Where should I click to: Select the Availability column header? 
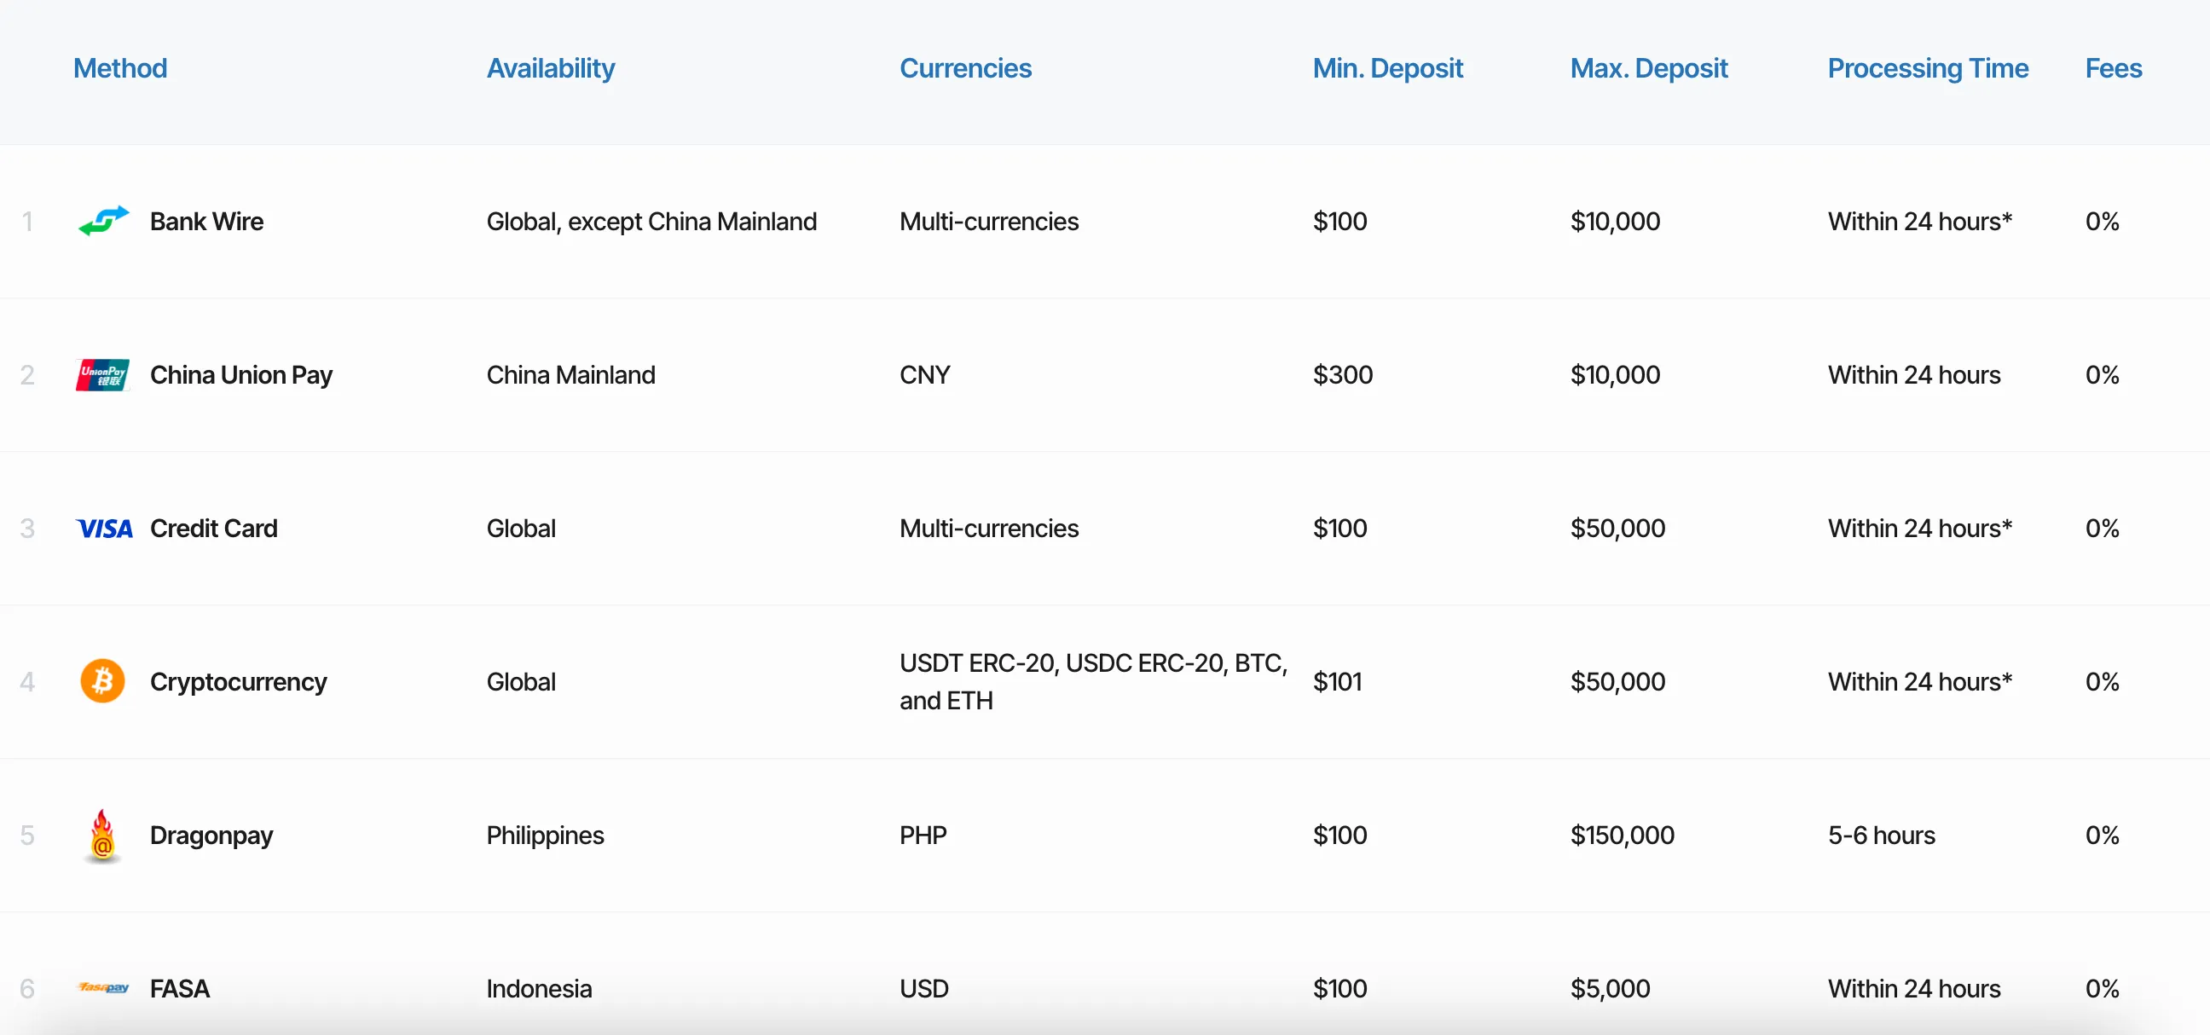tap(551, 68)
